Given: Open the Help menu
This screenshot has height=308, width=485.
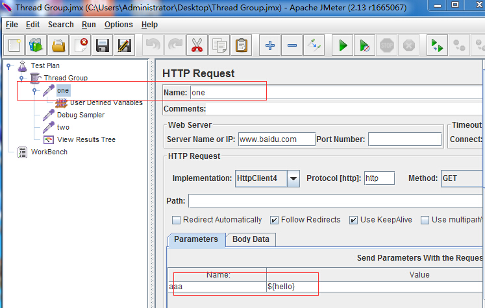Looking at the screenshot, I should [x=149, y=25].
